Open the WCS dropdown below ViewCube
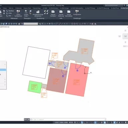Viewport: 128px width, 128px height. tap(125, 46)
